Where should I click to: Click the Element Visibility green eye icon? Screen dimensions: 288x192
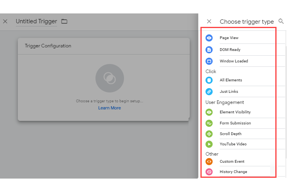click(209, 112)
